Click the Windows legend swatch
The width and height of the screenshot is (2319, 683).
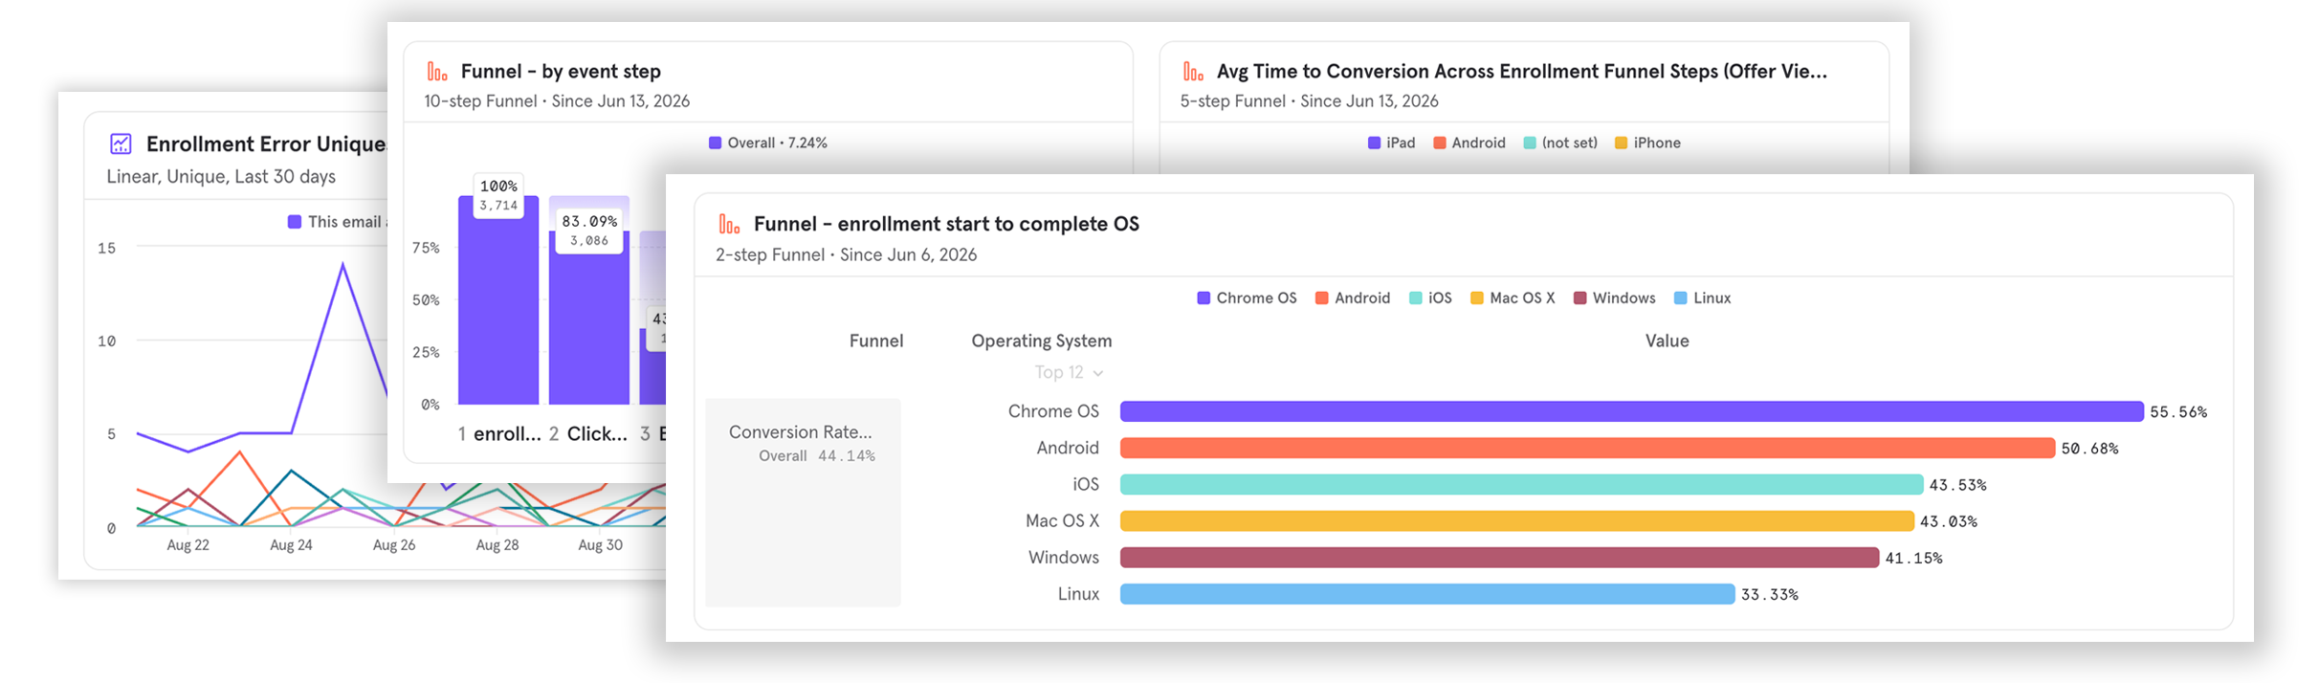pyautogui.click(x=1579, y=298)
